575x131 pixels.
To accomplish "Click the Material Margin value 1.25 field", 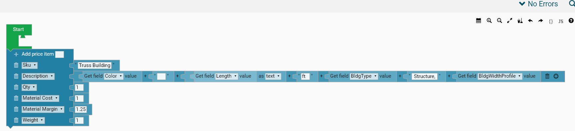I will click(x=81, y=109).
